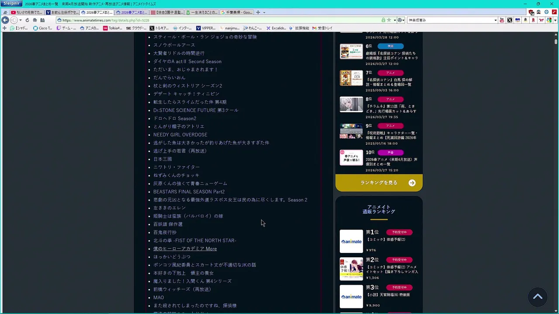This screenshot has width=559, height=314.
Task: Open the Sleipnir application menu button
Action: coord(11,3)
